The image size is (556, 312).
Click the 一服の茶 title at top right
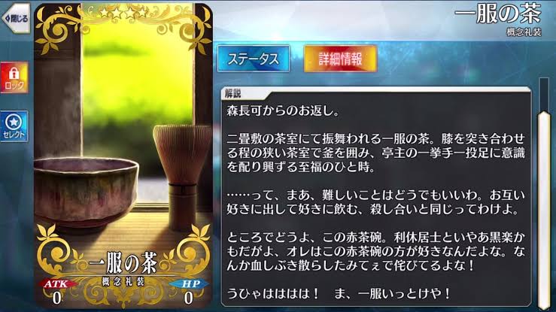click(x=498, y=14)
